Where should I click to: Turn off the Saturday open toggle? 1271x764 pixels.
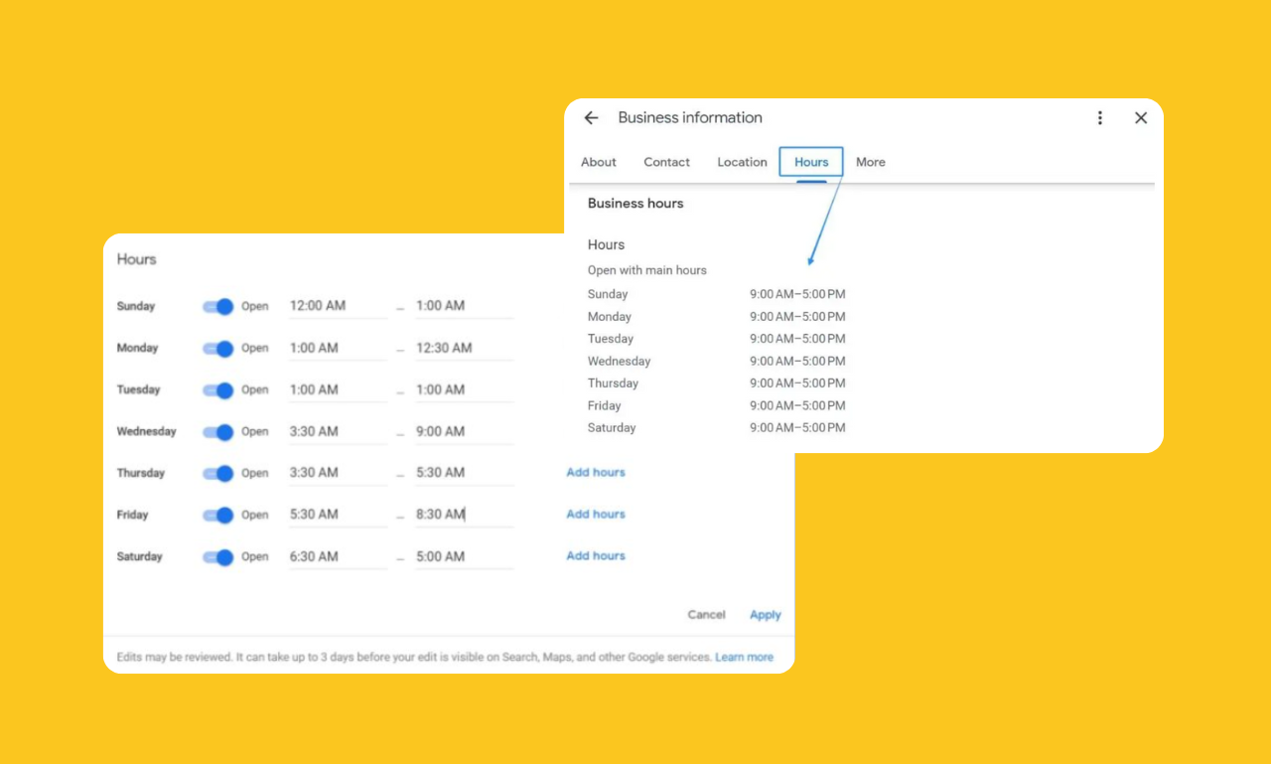218,557
